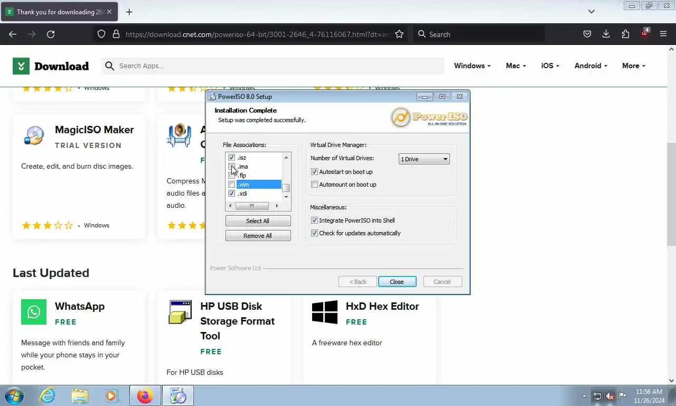This screenshot has height=406, width=676.
Task: Reload the current page
Action: (51, 34)
